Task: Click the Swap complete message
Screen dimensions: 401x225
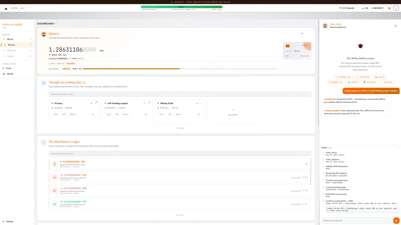Action: coord(357,112)
